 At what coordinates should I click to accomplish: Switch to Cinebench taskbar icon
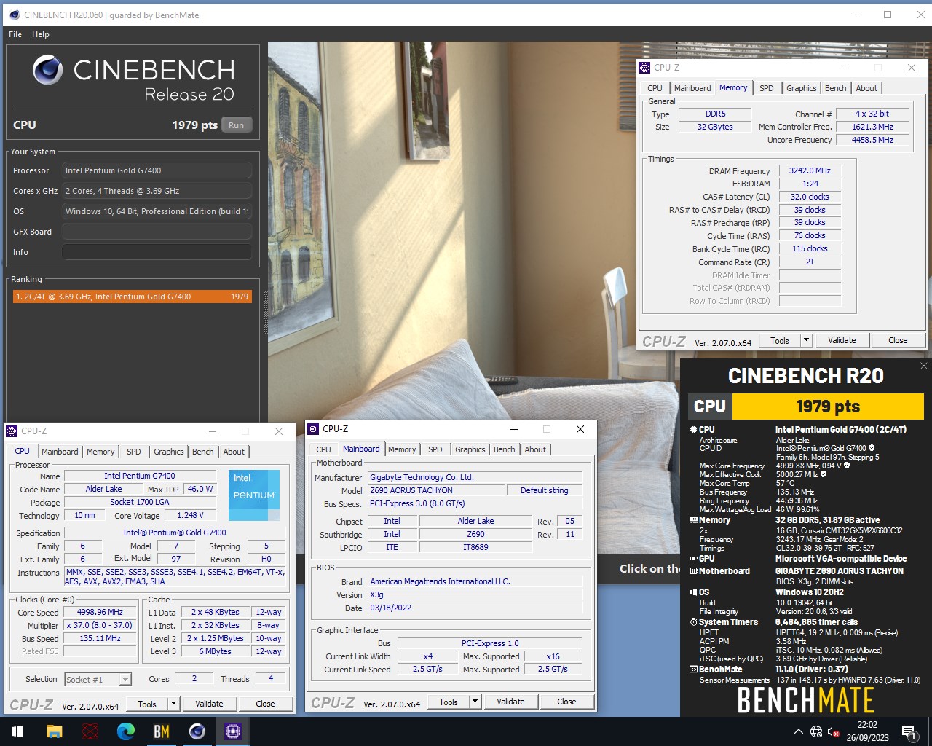coord(197,731)
